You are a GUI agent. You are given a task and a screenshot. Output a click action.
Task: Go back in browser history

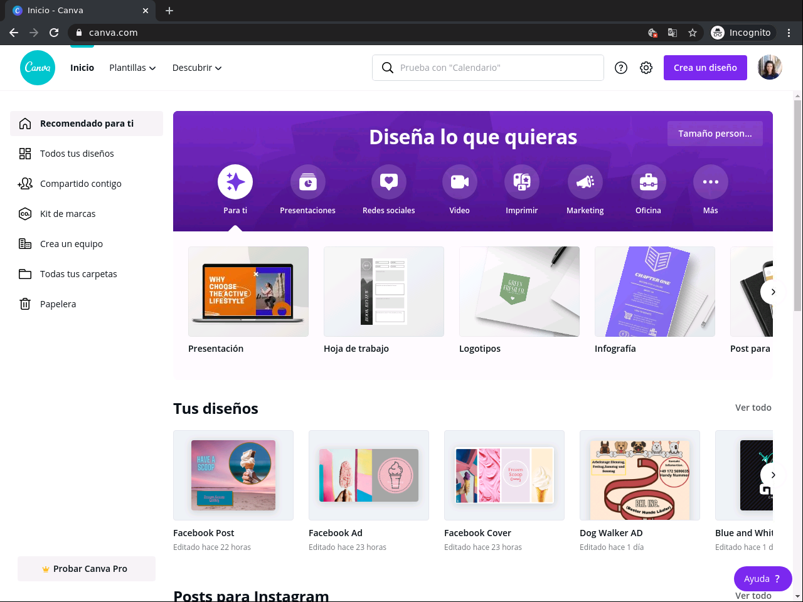(14, 33)
